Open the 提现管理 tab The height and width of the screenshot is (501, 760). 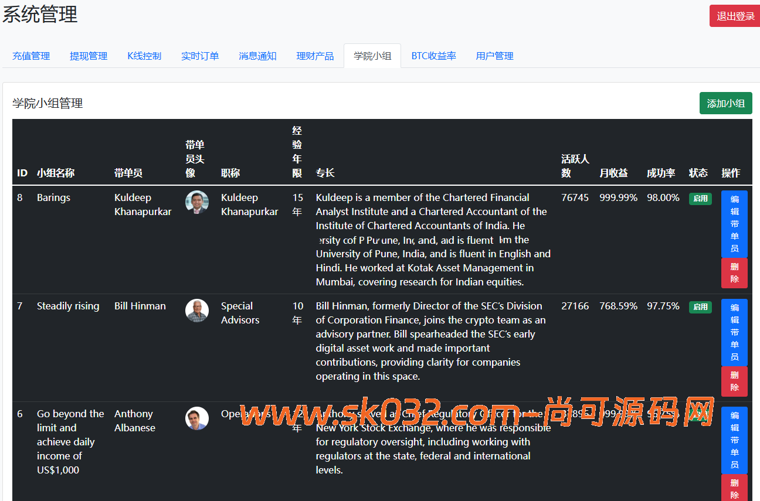[x=88, y=55]
